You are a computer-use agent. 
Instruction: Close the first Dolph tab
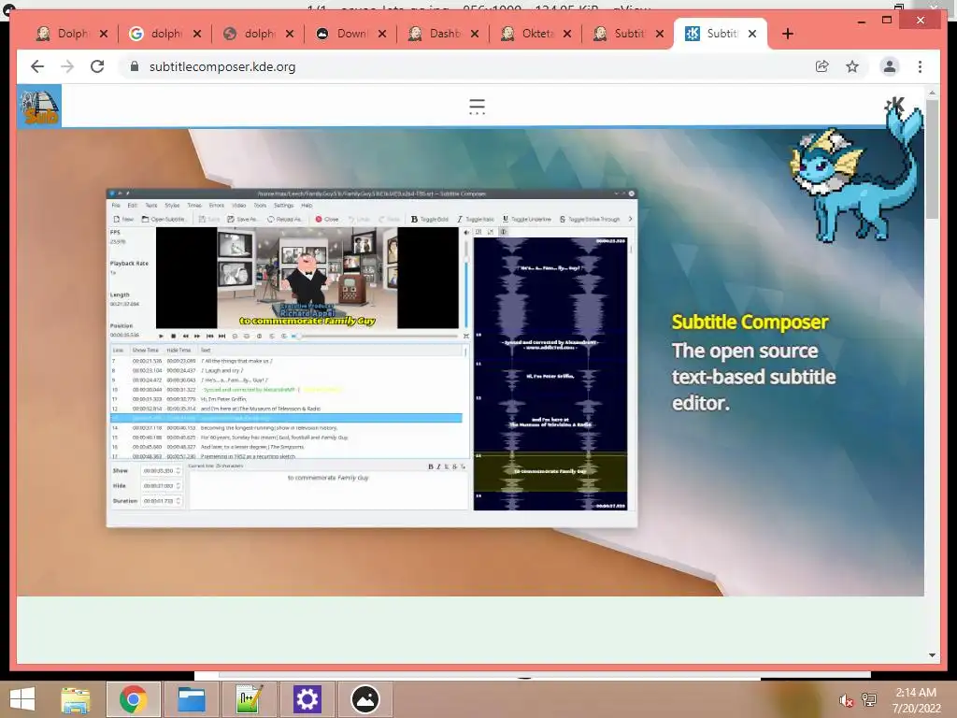(104, 34)
